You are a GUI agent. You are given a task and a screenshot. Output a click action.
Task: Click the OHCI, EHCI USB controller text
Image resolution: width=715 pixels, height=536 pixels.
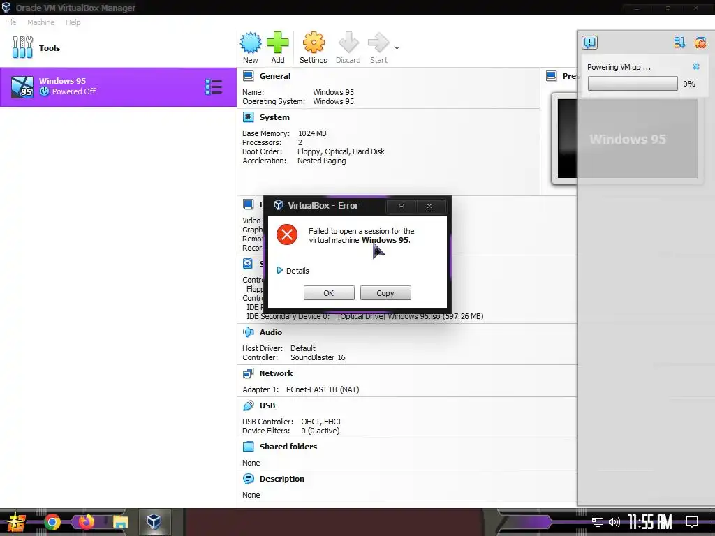[x=321, y=422]
